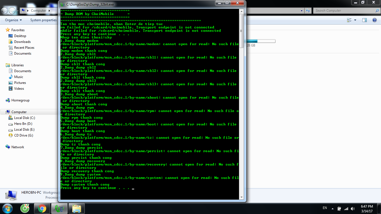
Task: Switch to the Windows Explorer taskbar icon
Action: tap(77, 208)
